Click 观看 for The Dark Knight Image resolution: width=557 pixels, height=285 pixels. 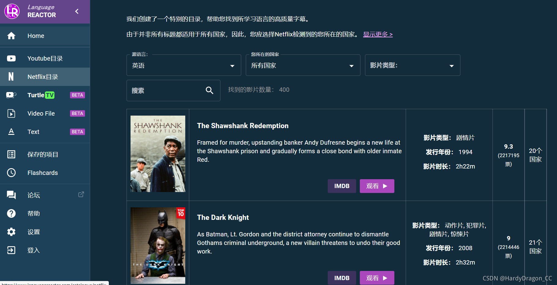pos(377,278)
